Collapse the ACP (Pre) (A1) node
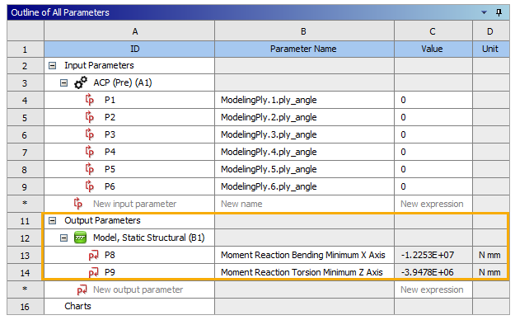 pyautogui.click(x=63, y=82)
